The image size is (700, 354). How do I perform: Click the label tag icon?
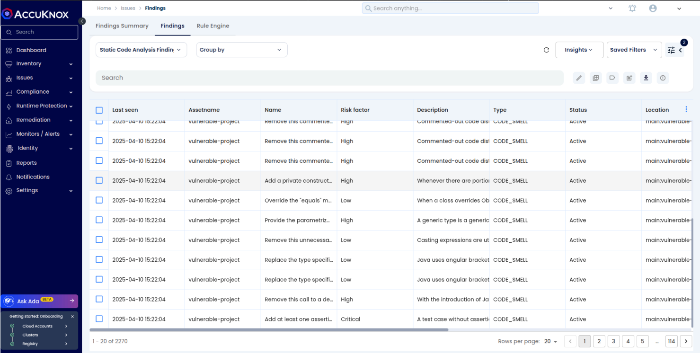tap(612, 78)
